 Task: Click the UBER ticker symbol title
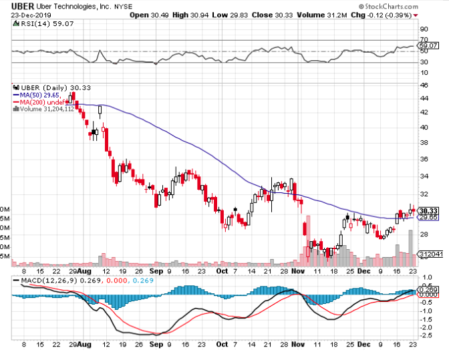(23, 6)
